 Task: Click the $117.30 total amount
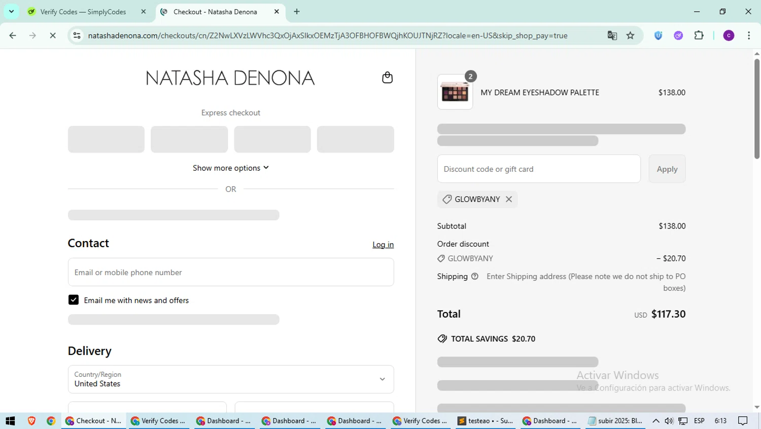click(668, 314)
